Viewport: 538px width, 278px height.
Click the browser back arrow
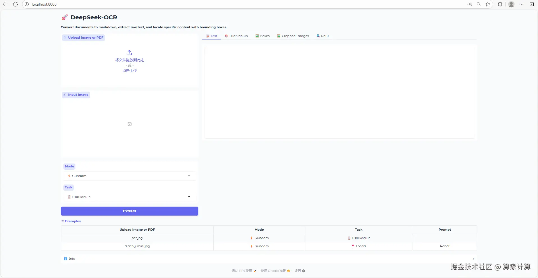pos(5,4)
